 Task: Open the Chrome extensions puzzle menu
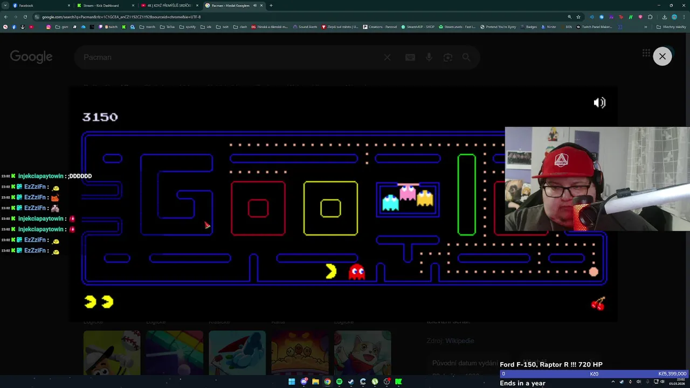[x=650, y=17]
